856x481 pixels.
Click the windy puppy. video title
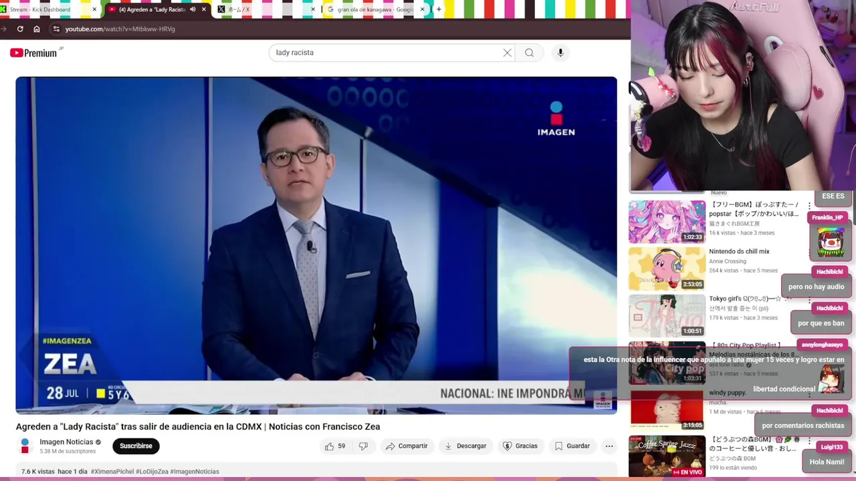(727, 393)
